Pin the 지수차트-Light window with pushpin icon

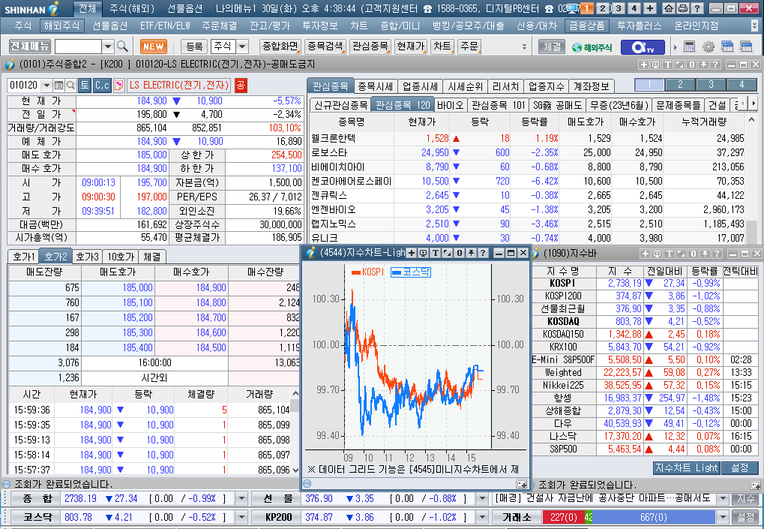tap(471, 253)
